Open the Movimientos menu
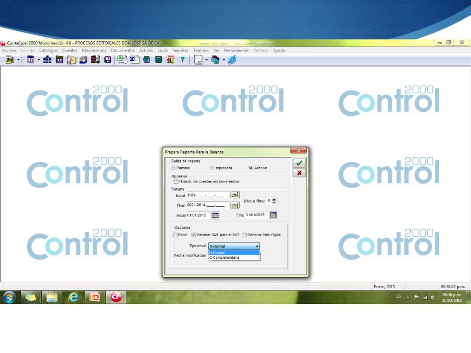 click(94, 51)
